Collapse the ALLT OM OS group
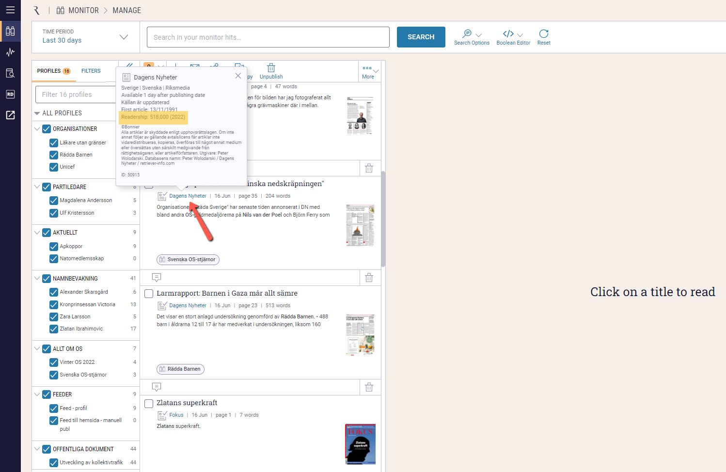Image resolution: width=726 pixels, height=472 pixels. (37, 348)
